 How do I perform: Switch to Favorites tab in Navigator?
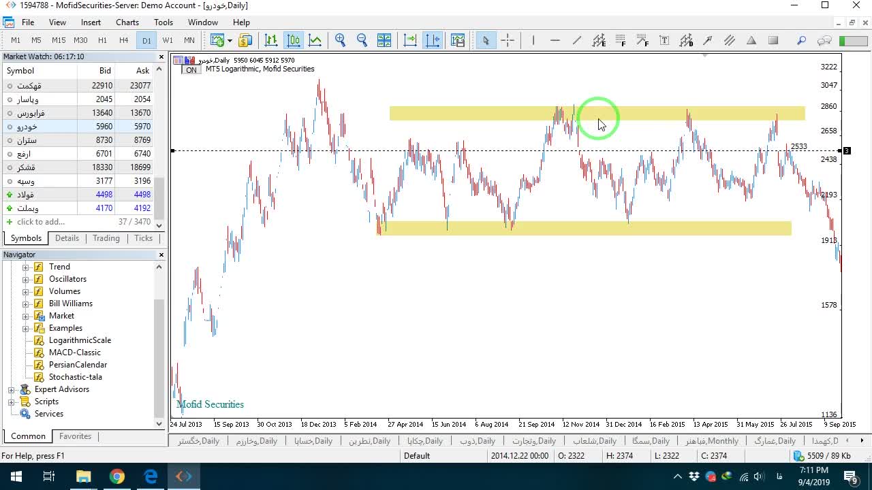(x=75, y=436)
